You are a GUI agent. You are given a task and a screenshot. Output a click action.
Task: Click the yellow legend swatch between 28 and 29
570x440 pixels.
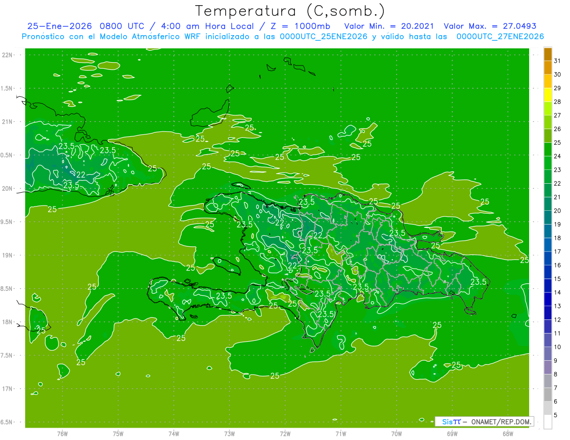click(x=548, y=95)
